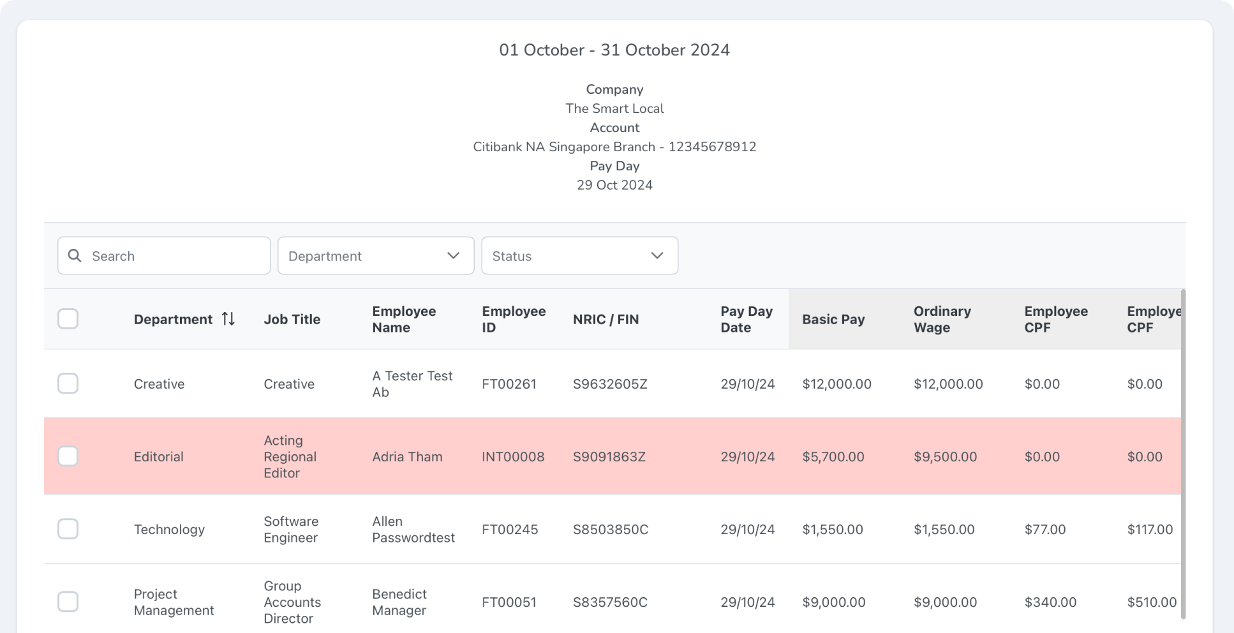This screenshot has height=633, width=1234.
Task: Click the table vertical scrollbar
Action: 1183,454
